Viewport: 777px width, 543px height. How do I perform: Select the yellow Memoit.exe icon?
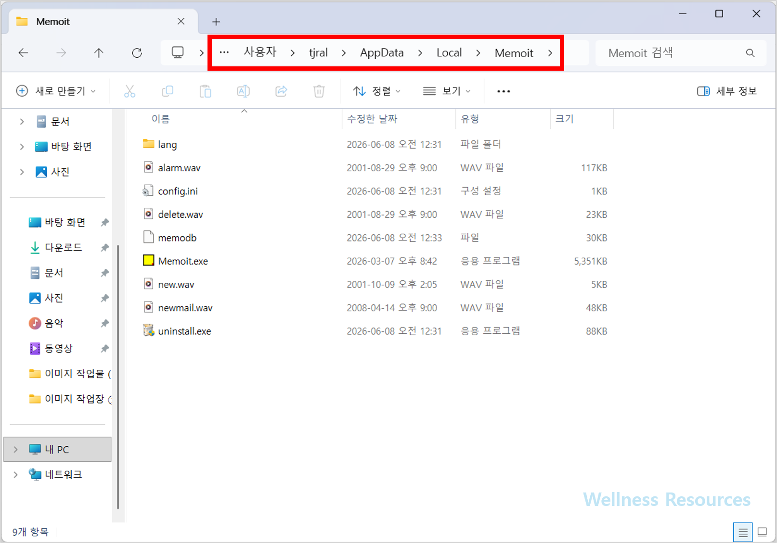pyautogui.click(x=149, y=261)
